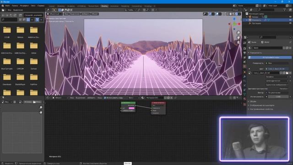Open the Tool properties tab

point(244,43)
